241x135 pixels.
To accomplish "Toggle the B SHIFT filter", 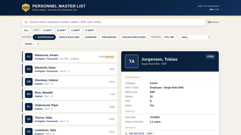I will pos(61,30).
